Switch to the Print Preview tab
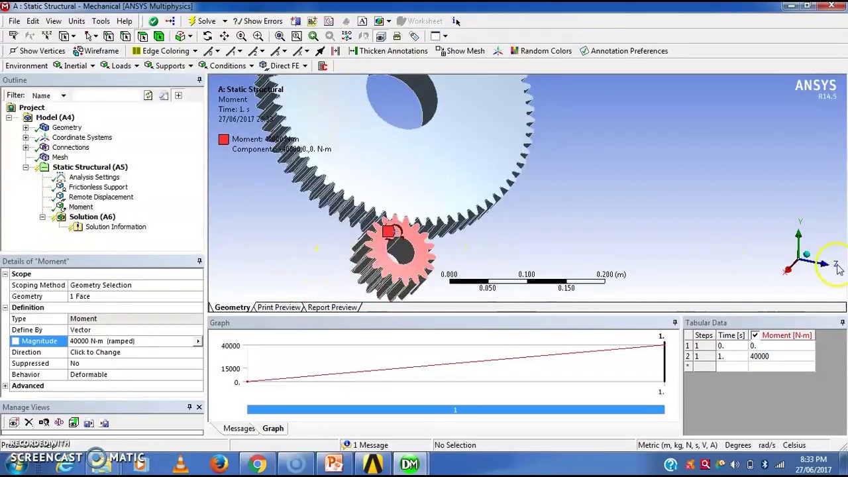 tap(278, 307)
